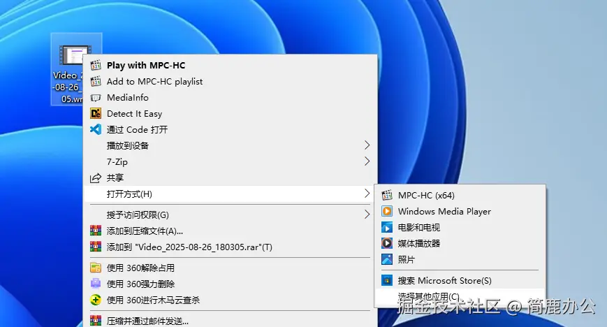Choose 添加到 "Video_2025-08-26_180305.rar"(T)
The width and height of the screenshot is (607, 327).
click(231, 247)
